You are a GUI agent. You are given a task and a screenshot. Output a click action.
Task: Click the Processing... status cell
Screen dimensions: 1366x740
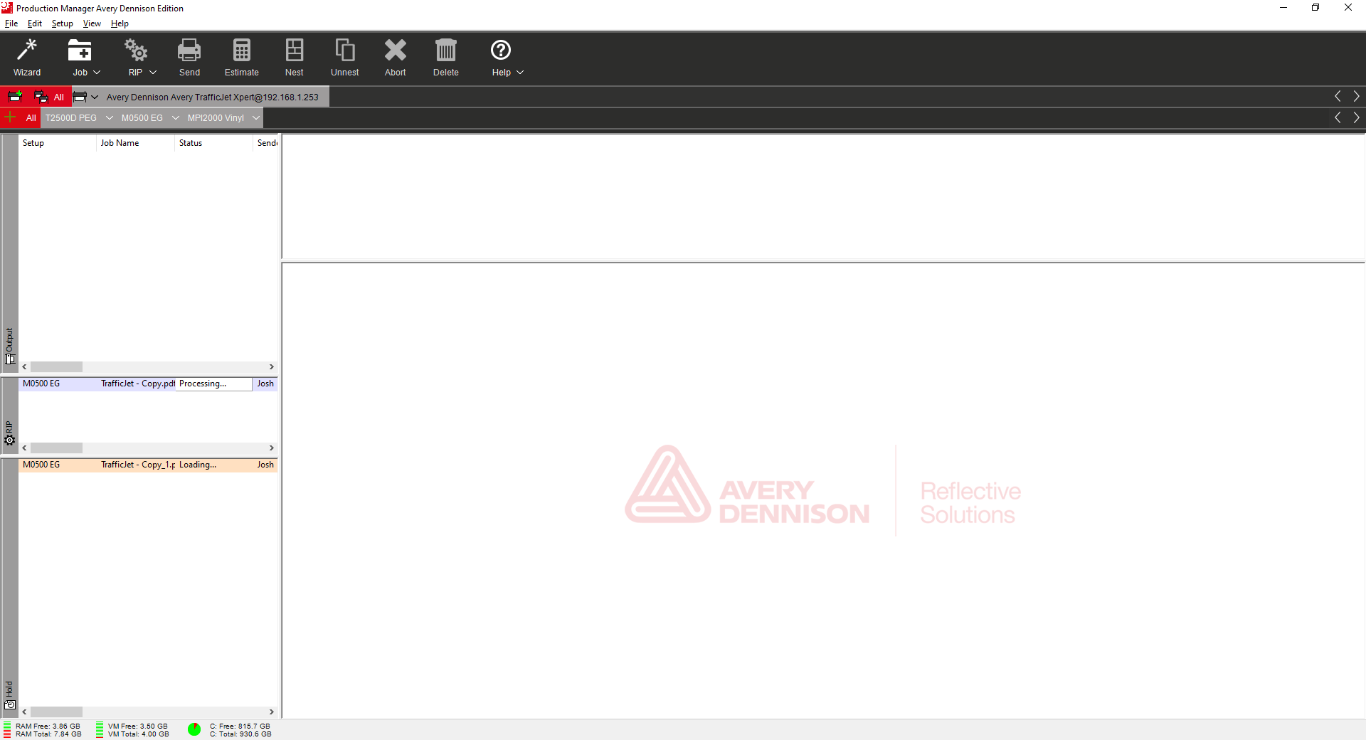(213, 384)
